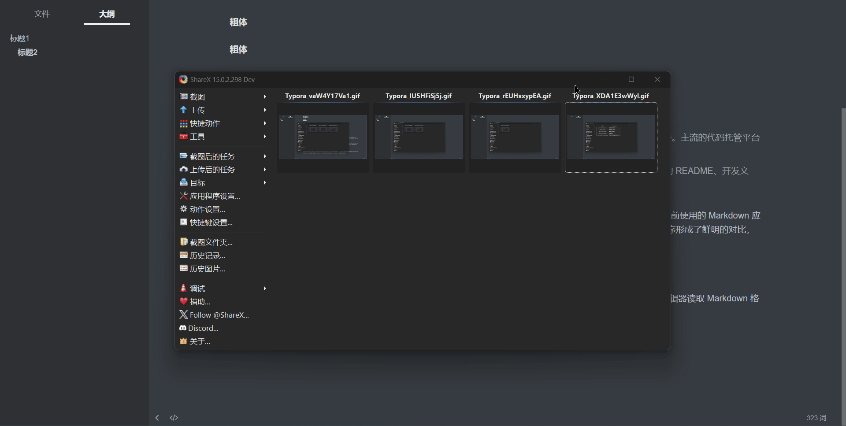Maximize the ShareX window
This screenshot has width=846, height=426.
point(631,79)
